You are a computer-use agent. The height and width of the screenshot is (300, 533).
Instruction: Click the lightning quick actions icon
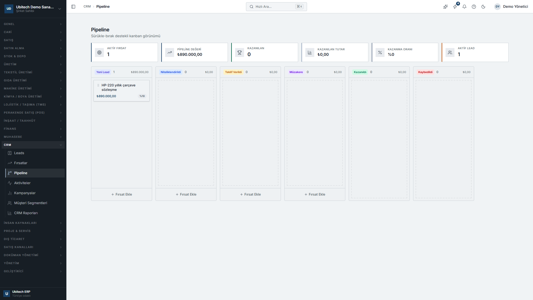pos(455,7)
